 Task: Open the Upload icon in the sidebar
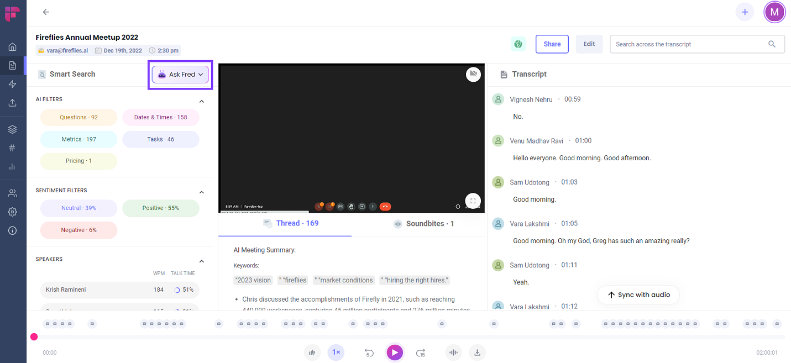coord(12,102)
